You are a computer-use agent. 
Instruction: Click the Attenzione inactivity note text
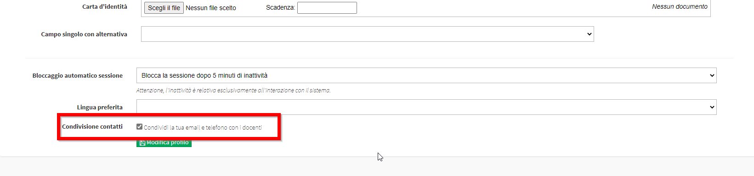(233, 91)
